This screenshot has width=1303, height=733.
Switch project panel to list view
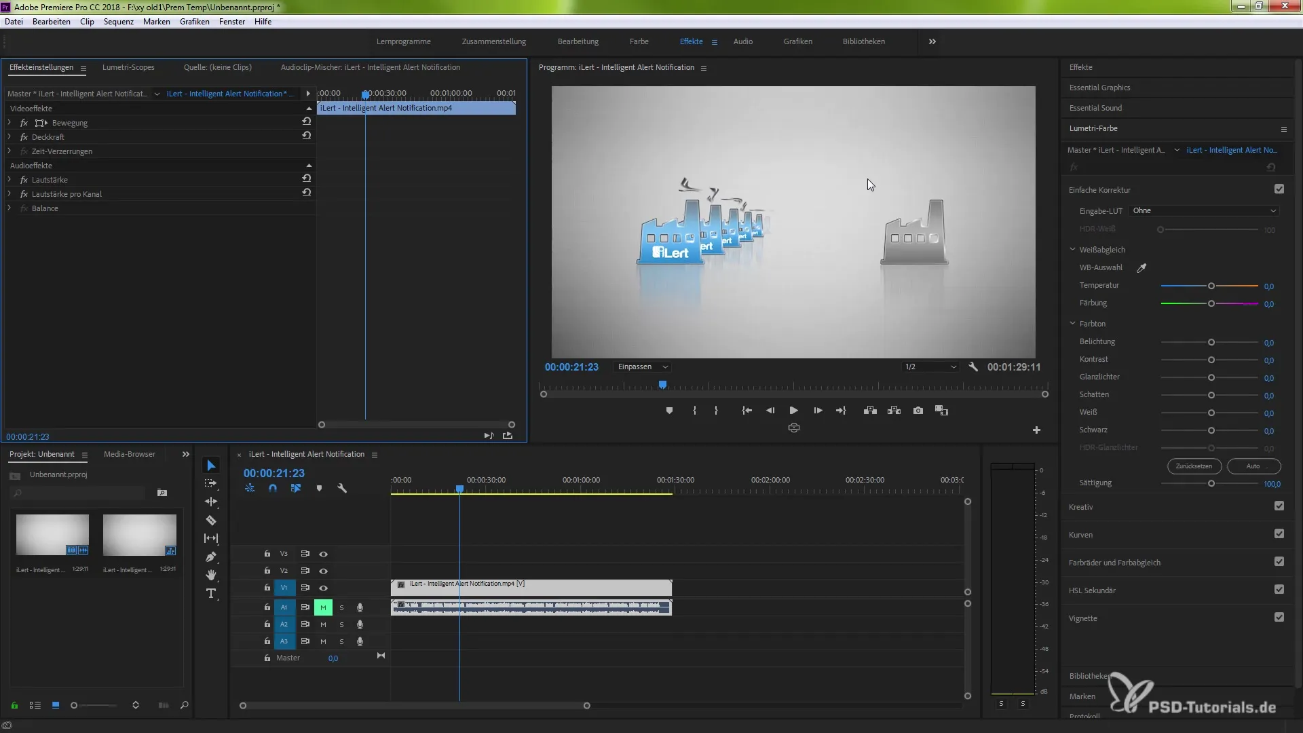tap(35, 706)
